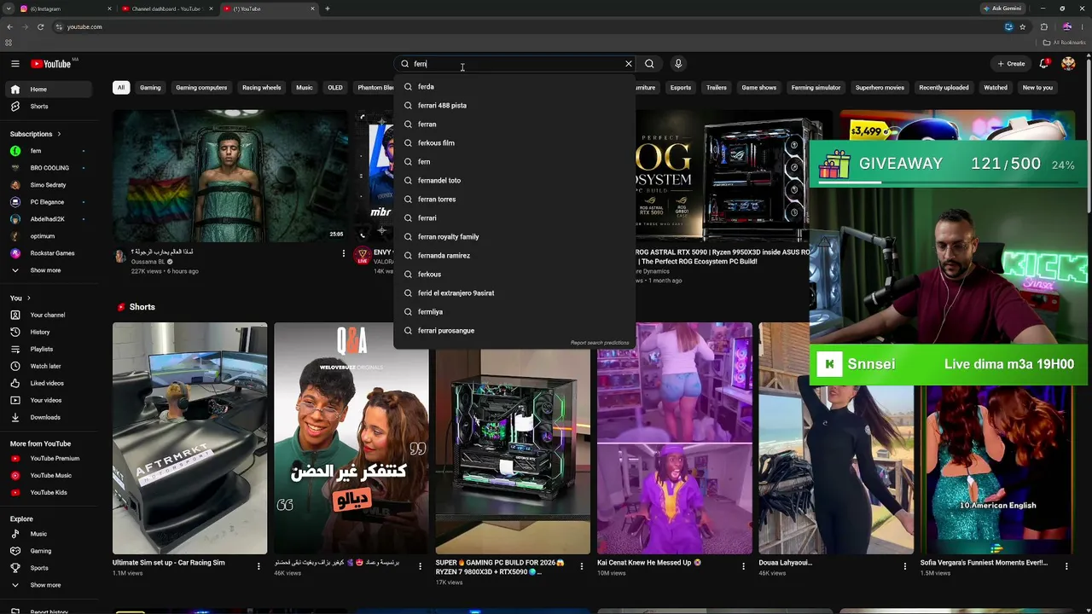Open the notifications bell
The height and width of the screenshot is (614, 1092).
click(1045, 64)
